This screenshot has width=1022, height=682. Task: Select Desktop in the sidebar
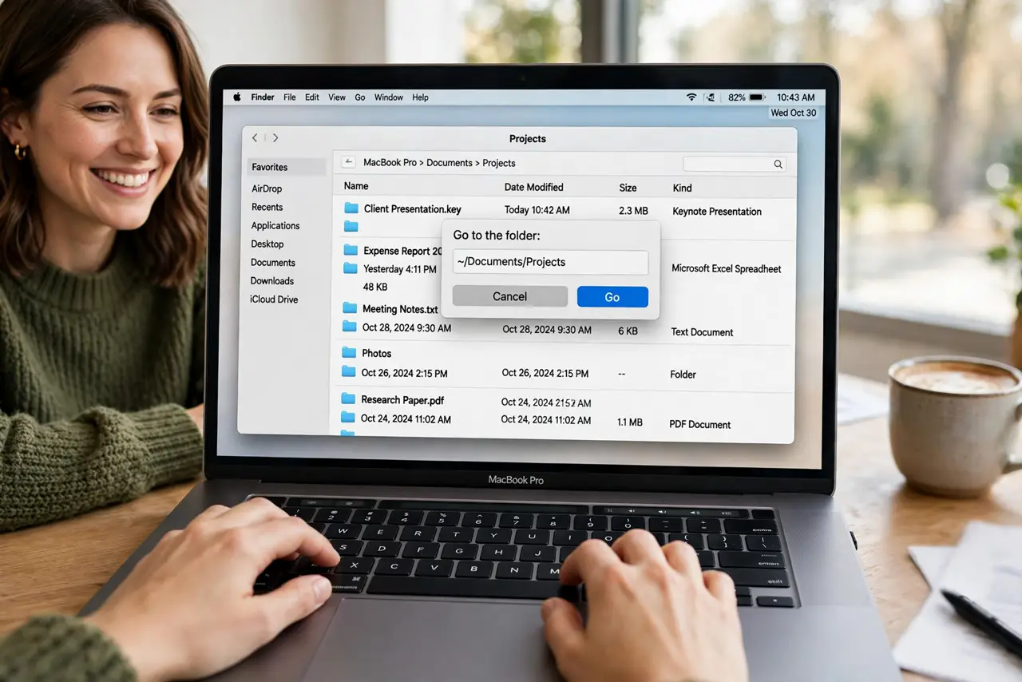coord(267,244)
